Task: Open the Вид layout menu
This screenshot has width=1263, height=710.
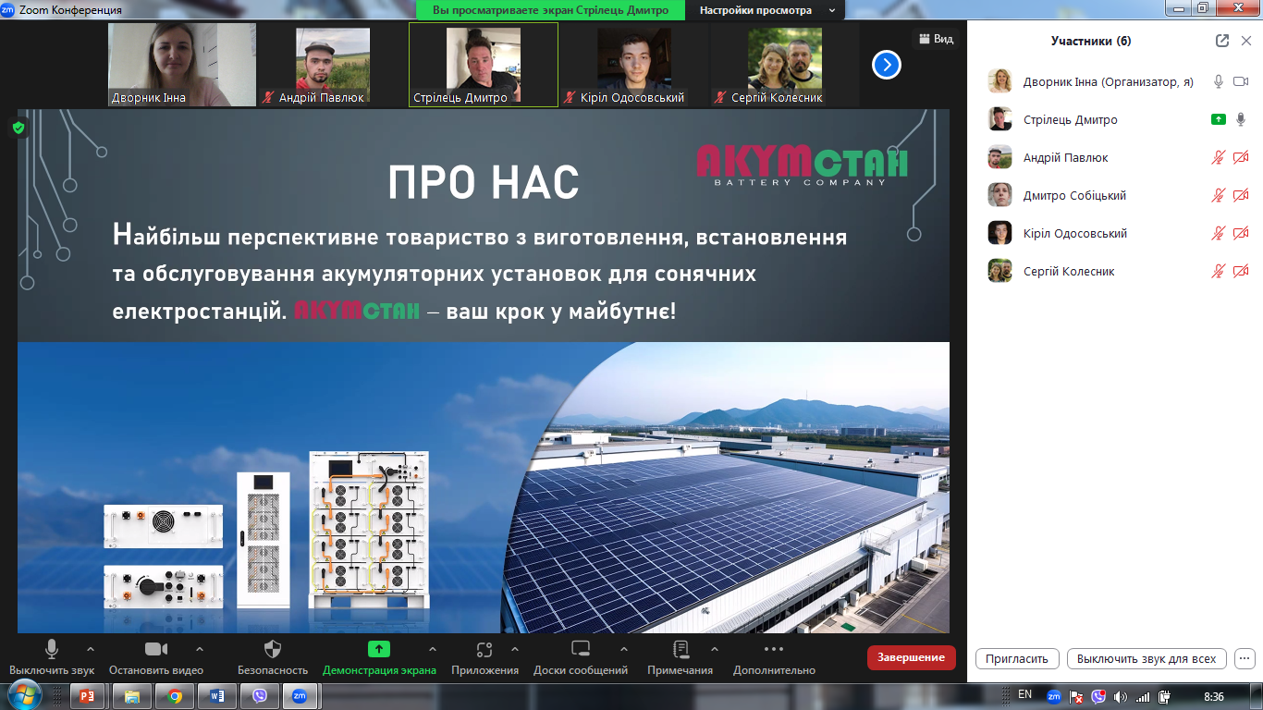Action: coord(935,39)
